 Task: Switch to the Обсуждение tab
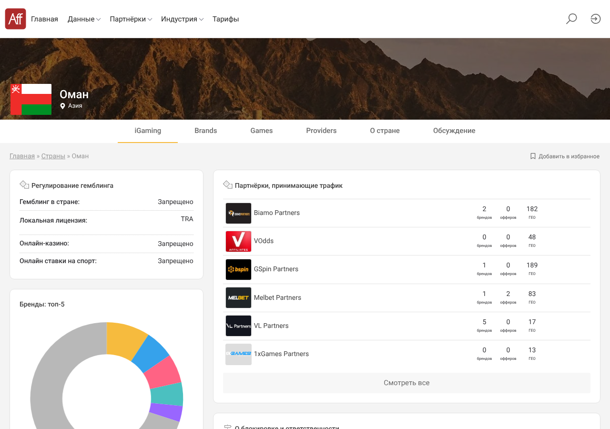[x=454, y=131]
